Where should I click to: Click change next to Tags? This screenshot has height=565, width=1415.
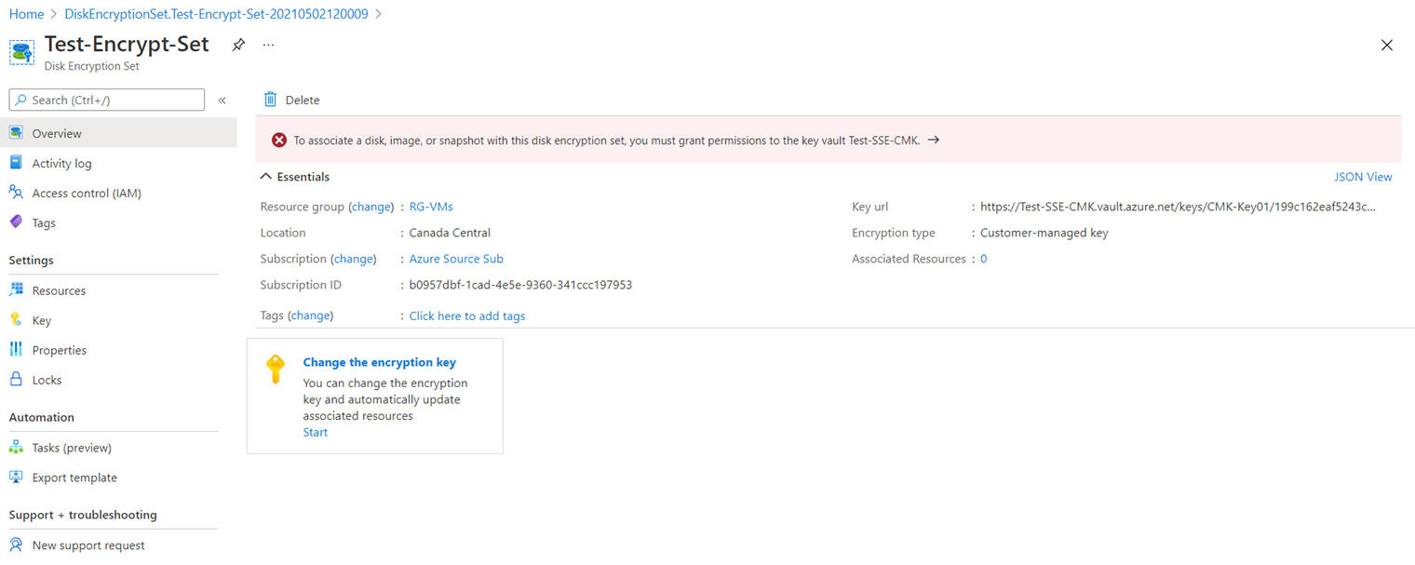pos(310,316)
